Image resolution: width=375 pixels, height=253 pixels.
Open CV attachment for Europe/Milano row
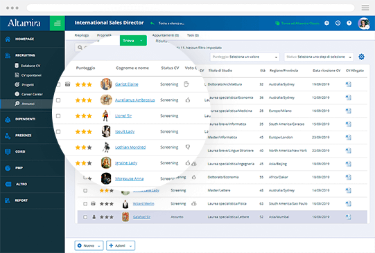(x=349, y=111)
